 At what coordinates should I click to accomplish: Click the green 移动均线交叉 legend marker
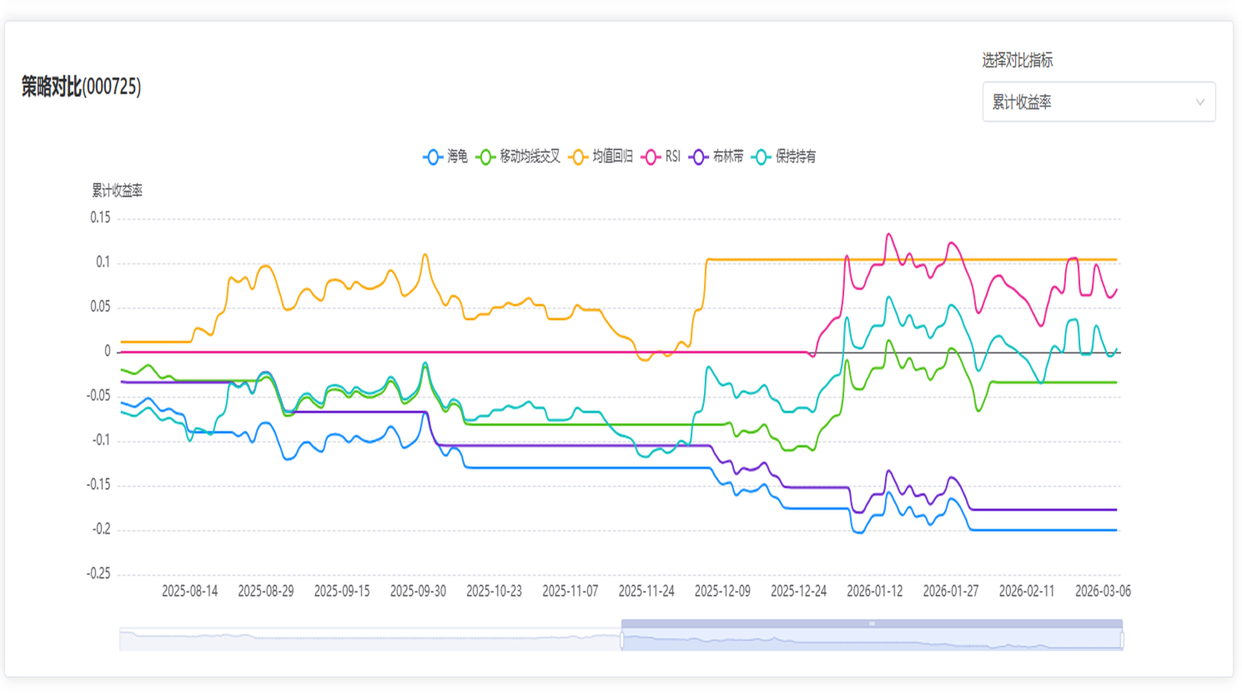tap(485, 157)
